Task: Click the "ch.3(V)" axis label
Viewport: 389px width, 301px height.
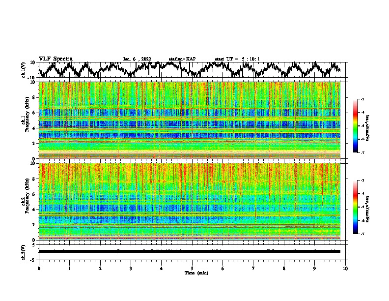Action: point(24,252)
